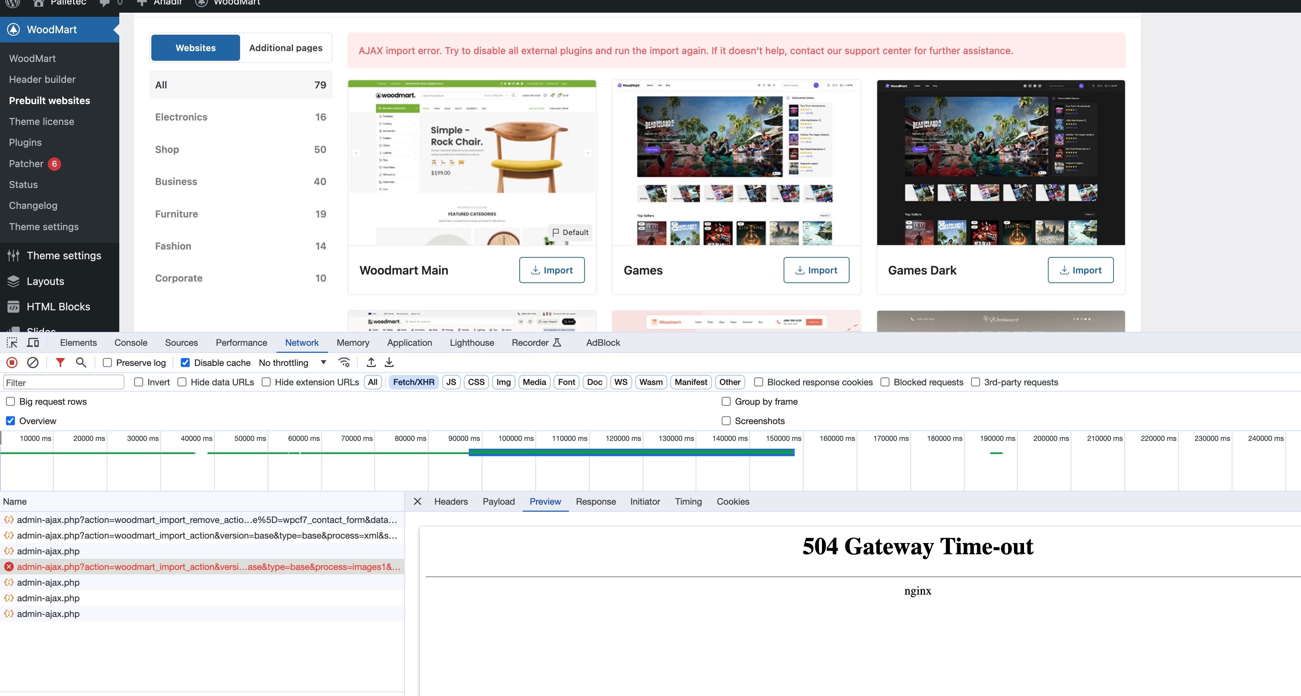This screenshot has width=1301, height=696.
Task: Switch to the Console tab
Action: click(131, 343)
